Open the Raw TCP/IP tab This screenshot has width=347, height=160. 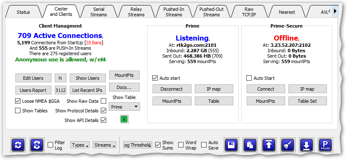point(249,12)
